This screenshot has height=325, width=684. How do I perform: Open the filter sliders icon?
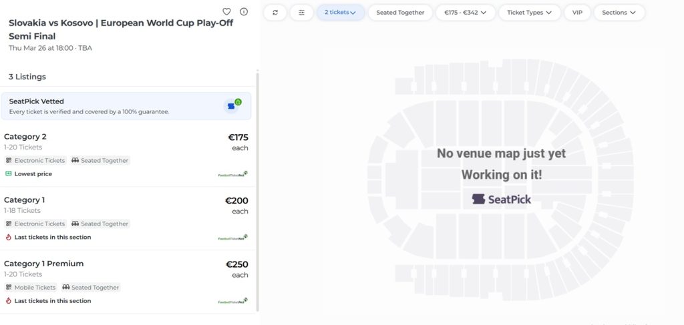click(301, 13)
